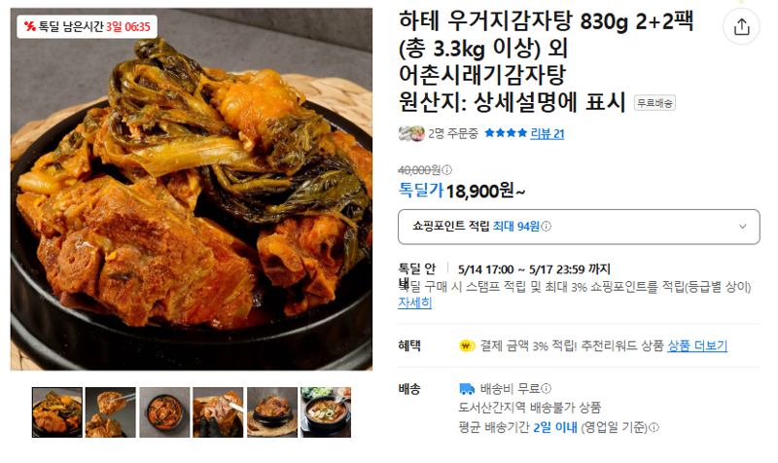
Task: Select thumbnail showing meat held by tongs
Action: (110, 412)
